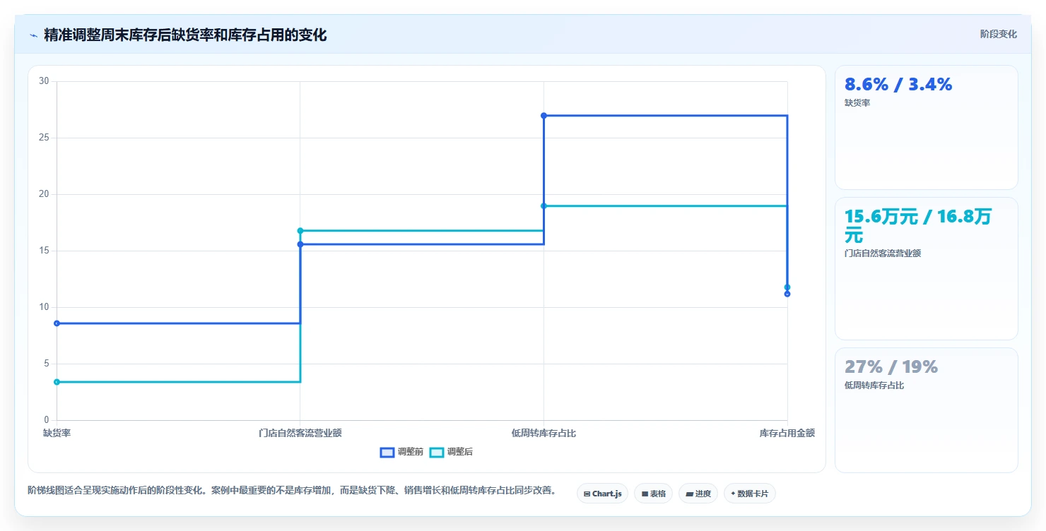The height and width of the screenshot is (531, 1046).
Task: Click the 表格 tag button
Action: (x=653, y=494)
